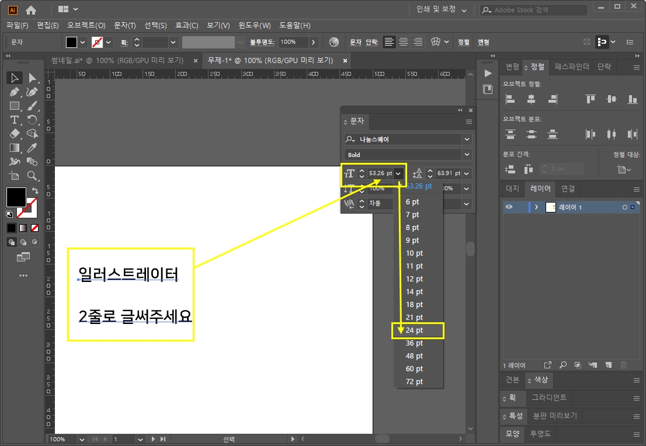
Task: Select the Blend tool
Action: pos(32,162)
